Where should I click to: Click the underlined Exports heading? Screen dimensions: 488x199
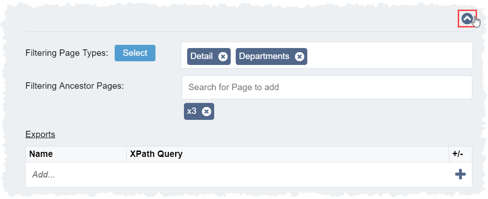tap(40, 134)
